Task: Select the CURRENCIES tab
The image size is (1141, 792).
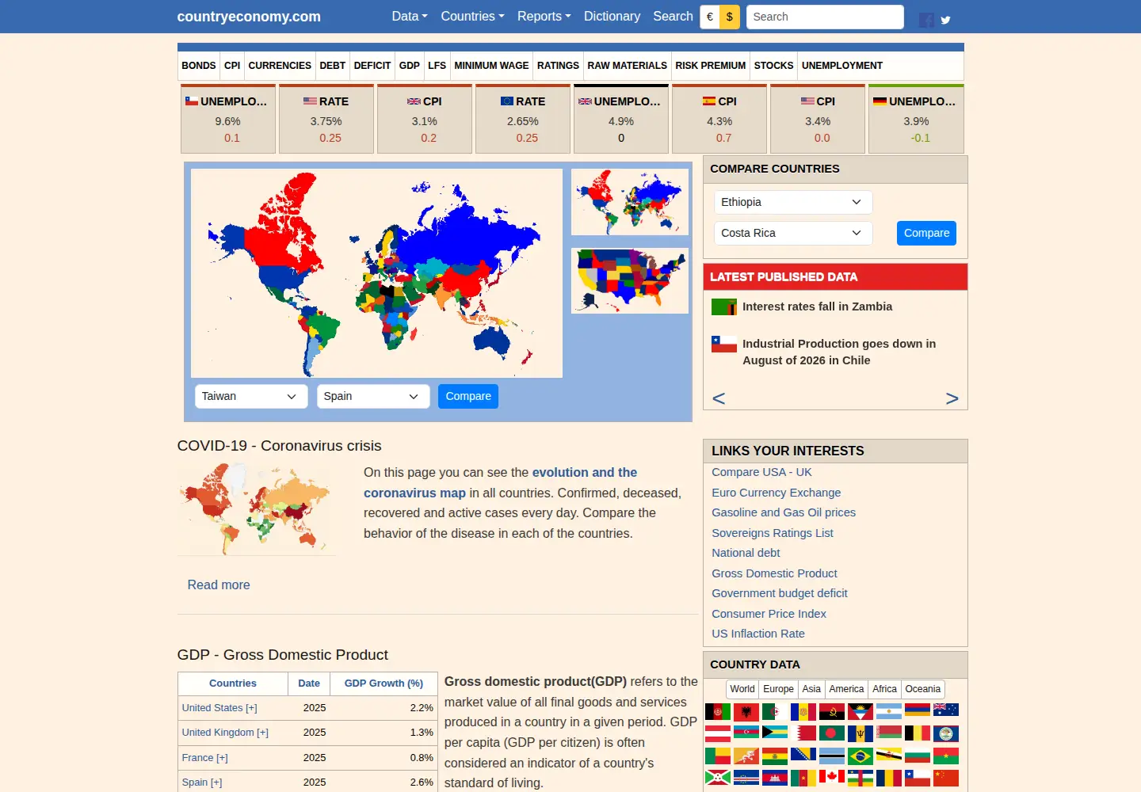Action: pos(280,66)
